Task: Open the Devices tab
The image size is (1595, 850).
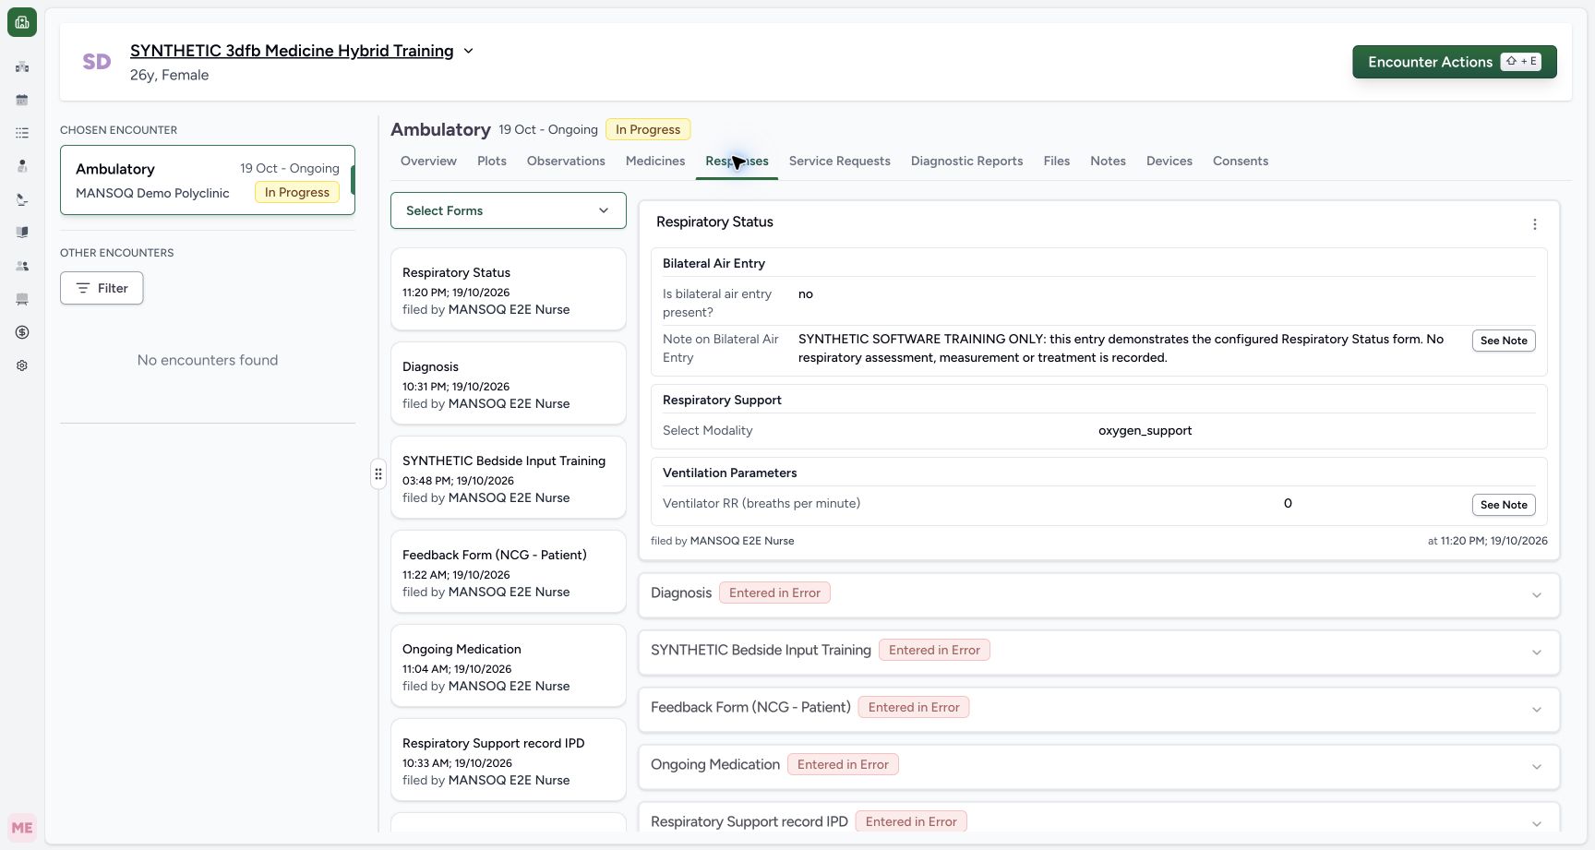Action: (1169, 161)
